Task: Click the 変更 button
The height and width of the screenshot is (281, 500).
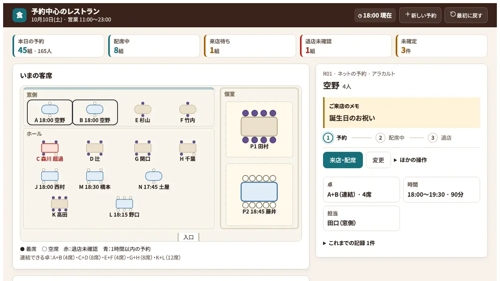Action: point(379,160)
